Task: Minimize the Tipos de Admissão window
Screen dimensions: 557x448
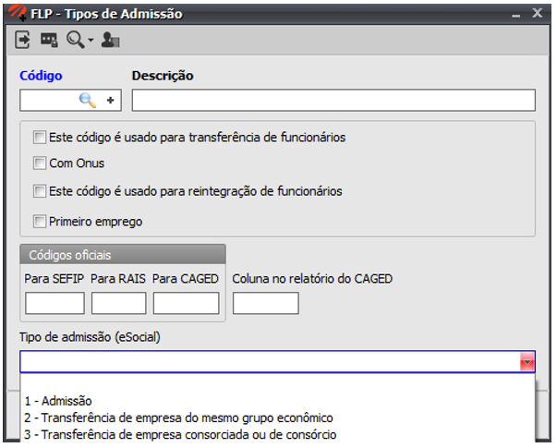Action: [x=516, y=14]
